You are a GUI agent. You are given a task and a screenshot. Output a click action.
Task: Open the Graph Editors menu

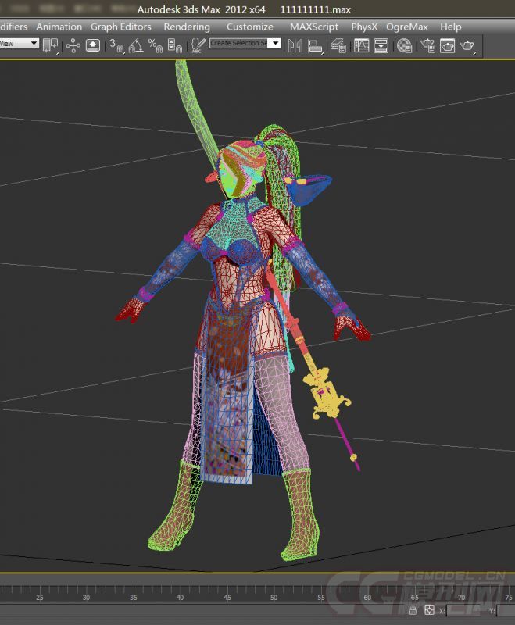[120, 27]
